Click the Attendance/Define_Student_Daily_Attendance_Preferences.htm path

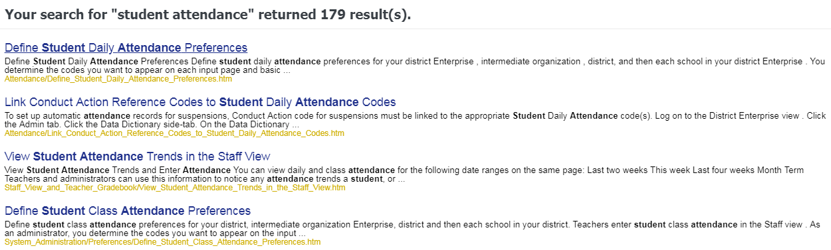click(x=118, y=79)
